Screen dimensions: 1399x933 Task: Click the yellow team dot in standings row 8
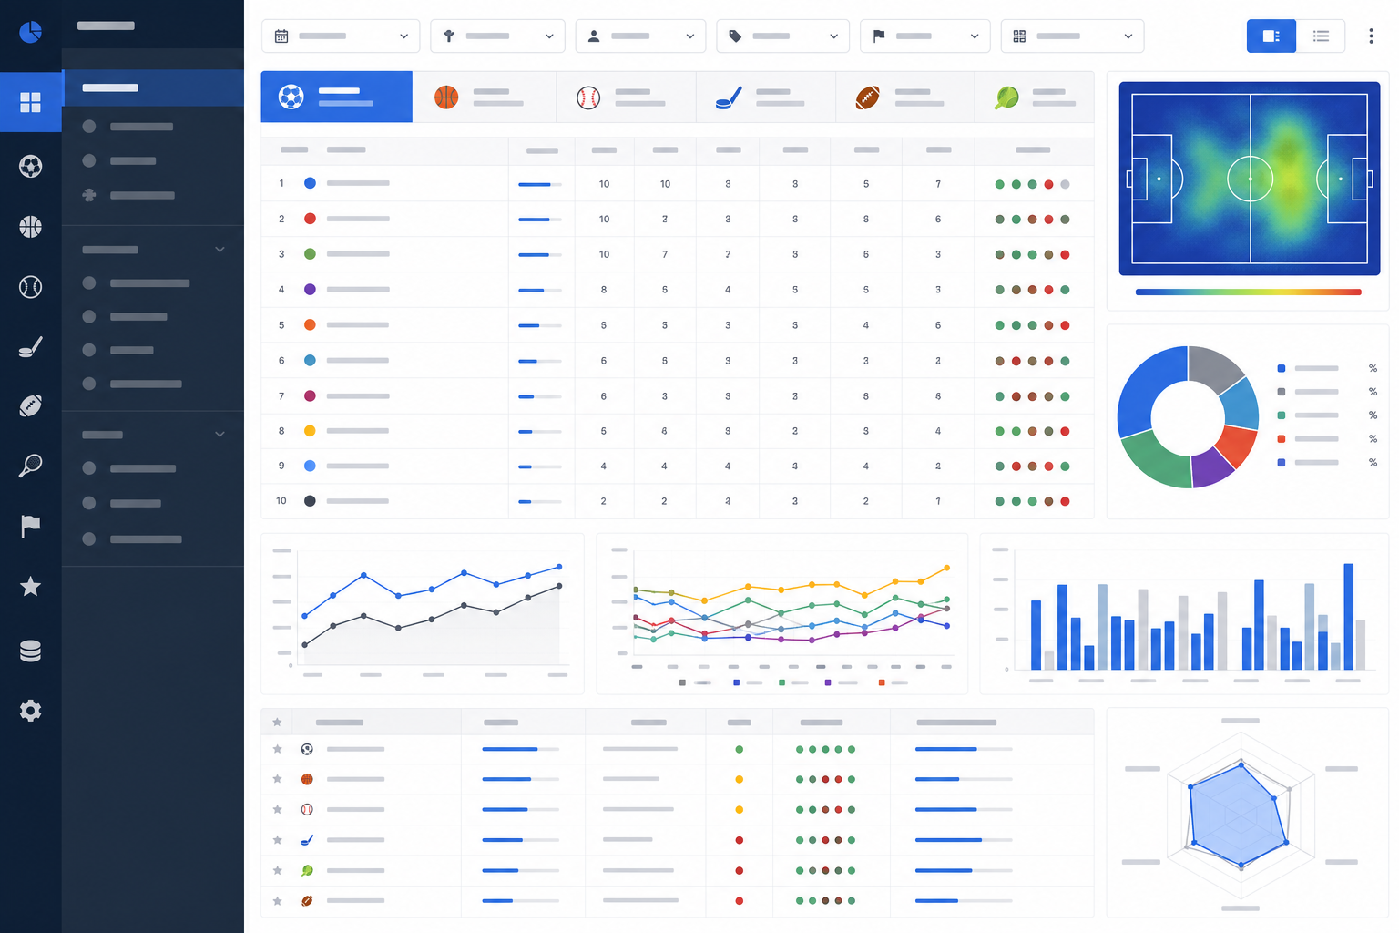[x=310, y=431]
